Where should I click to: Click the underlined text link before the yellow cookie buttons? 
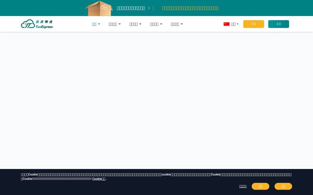243,186
